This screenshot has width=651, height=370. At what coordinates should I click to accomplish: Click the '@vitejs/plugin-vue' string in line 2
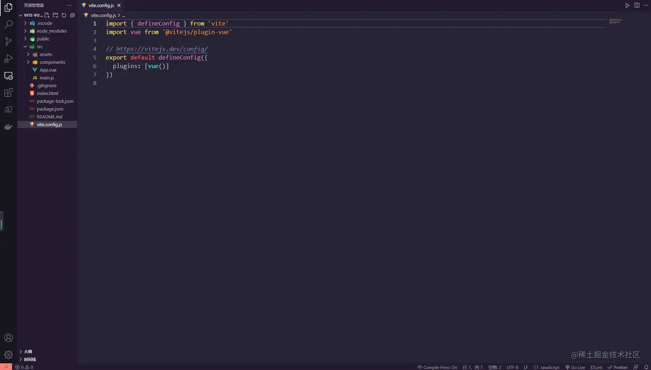click(x=197, y=32)
